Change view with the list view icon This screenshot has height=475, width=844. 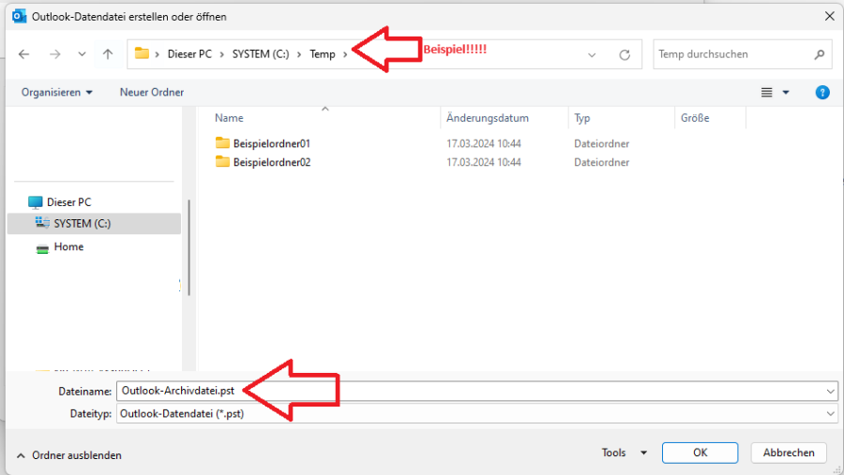click(766, 93)
